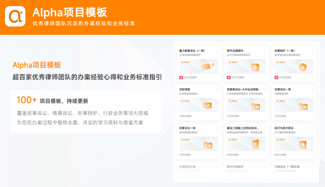Open folder image of 民事诉讼一审 card with 7916次使用
The width and height of the screenshot is (325, 187).
pos(199,144)
